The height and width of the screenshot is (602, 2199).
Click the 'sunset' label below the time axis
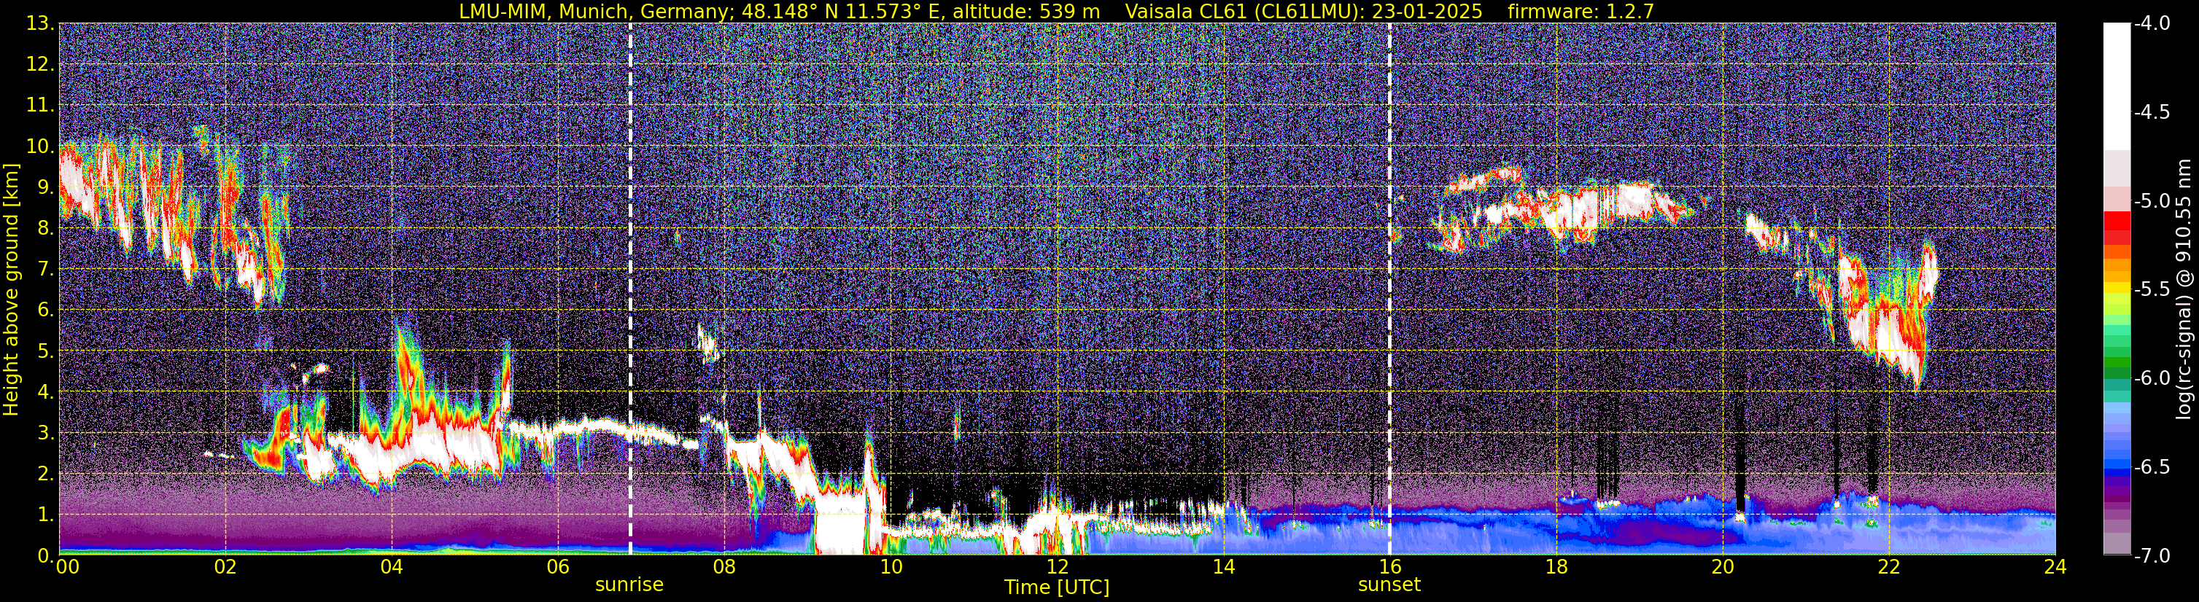1389,585
